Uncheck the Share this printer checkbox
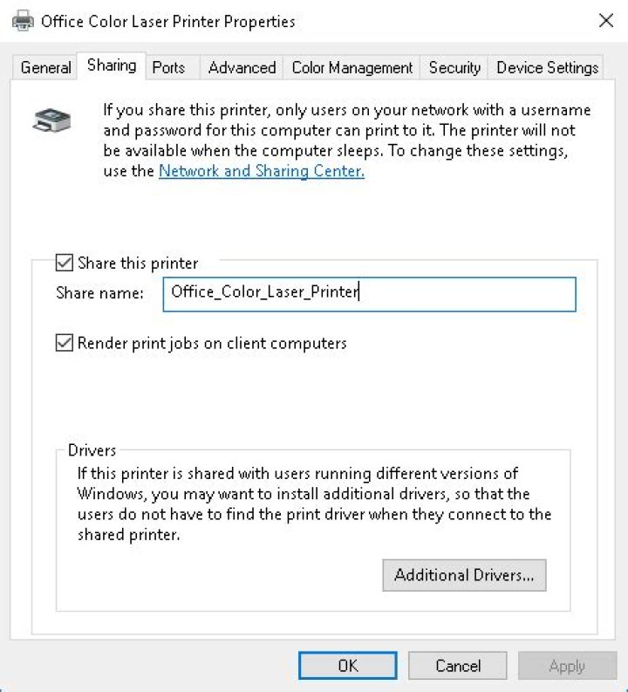Viewport: 628px width, 692px height. point(64,263)
